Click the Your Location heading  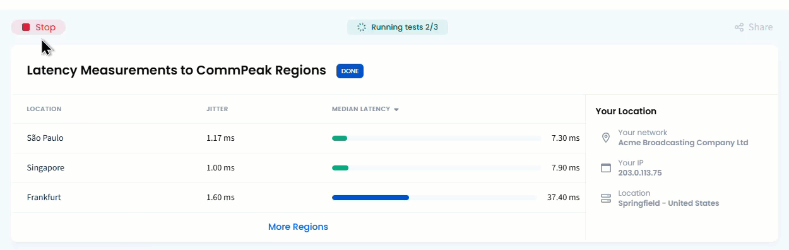click(626, 111)
